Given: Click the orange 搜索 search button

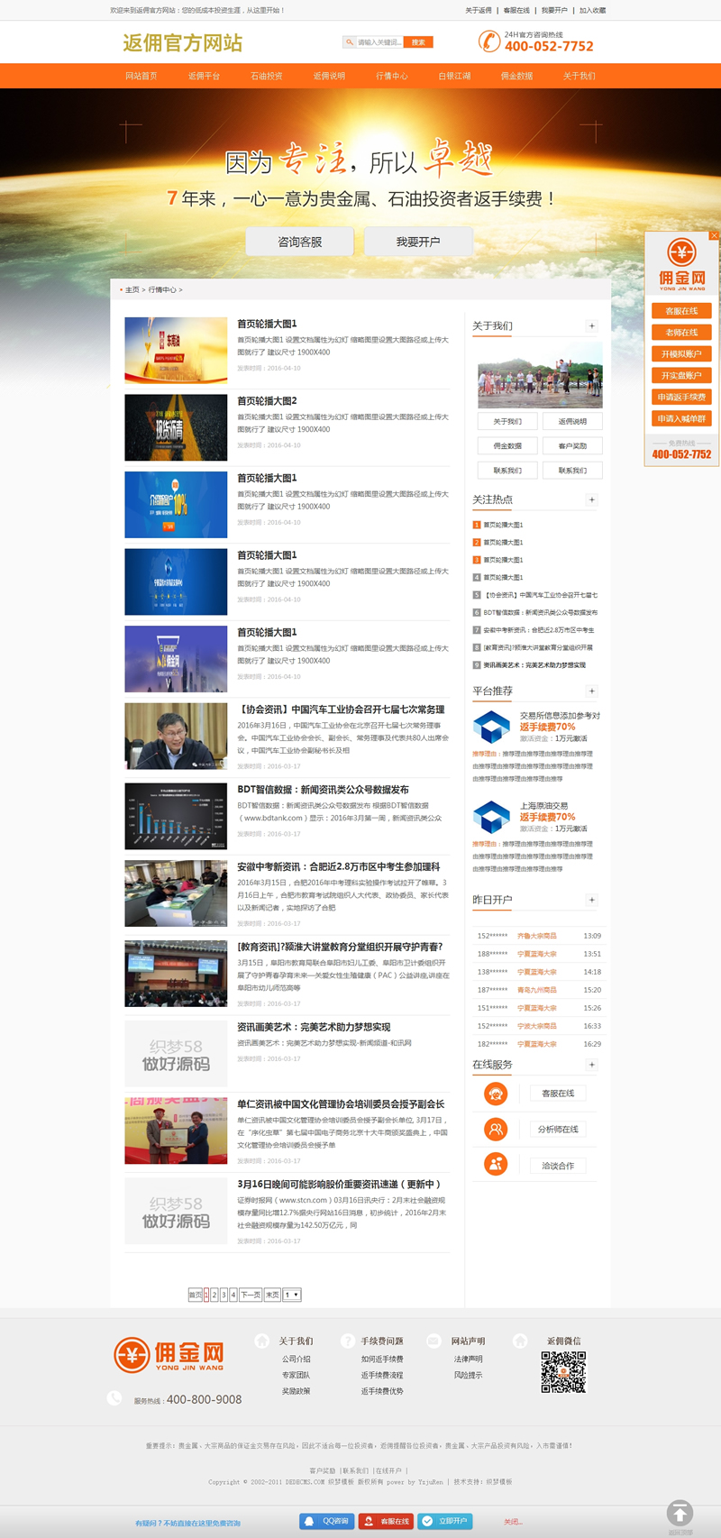Looking at the screenshot, I should (418, 42).
